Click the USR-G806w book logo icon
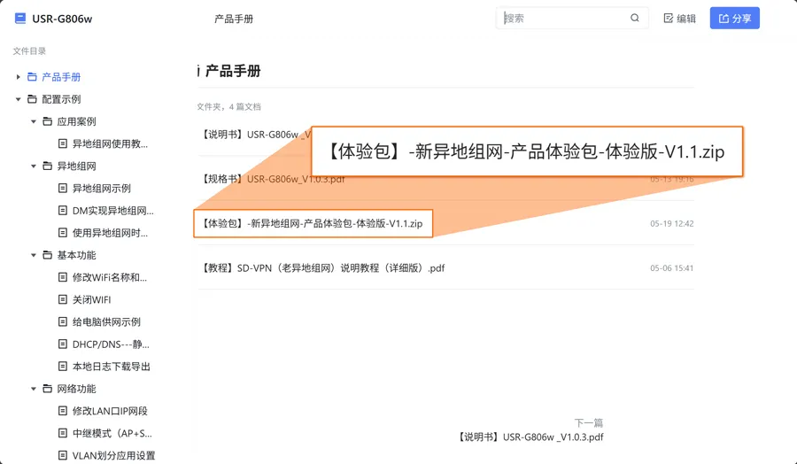This screenshot has height=464, width=797. [20, 18]
